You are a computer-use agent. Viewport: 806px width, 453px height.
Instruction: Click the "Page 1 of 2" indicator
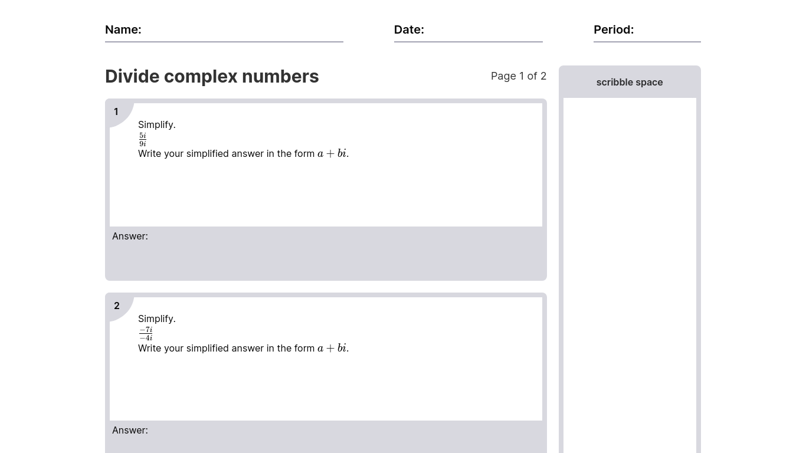point(519,76)
